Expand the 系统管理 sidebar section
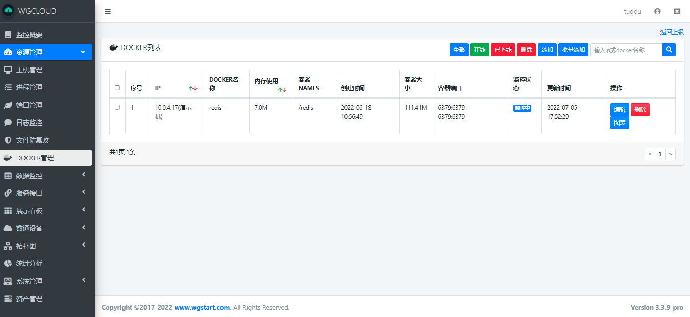The height and width of the screenshot is (317, 690). (x=46, y=281)
